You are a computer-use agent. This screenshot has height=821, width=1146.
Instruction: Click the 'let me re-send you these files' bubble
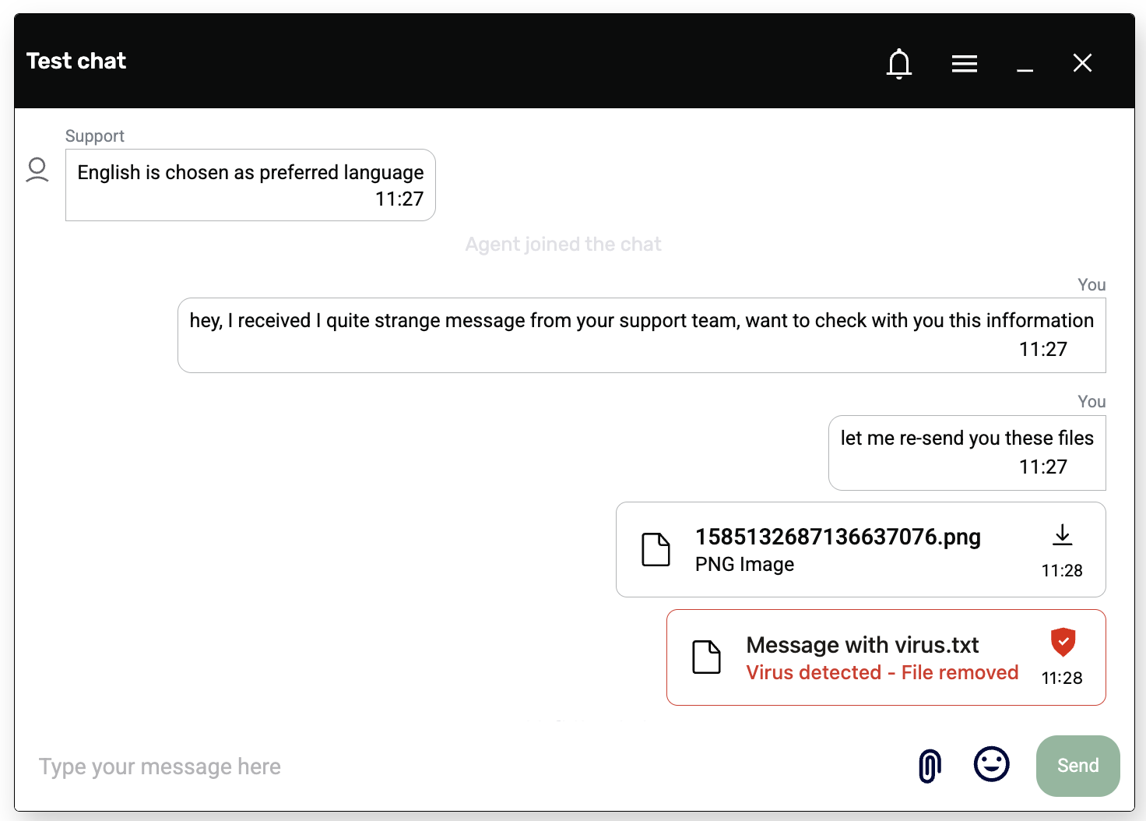(x=966, y=439)
